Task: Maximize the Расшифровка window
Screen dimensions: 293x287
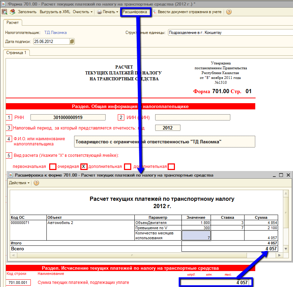Action: click(281, 175)
